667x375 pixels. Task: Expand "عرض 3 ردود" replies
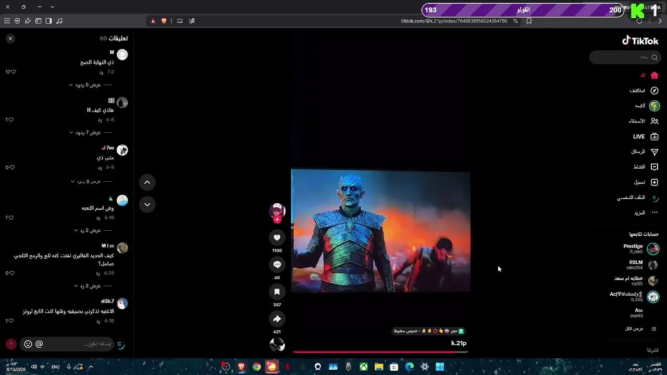(91, 181)
